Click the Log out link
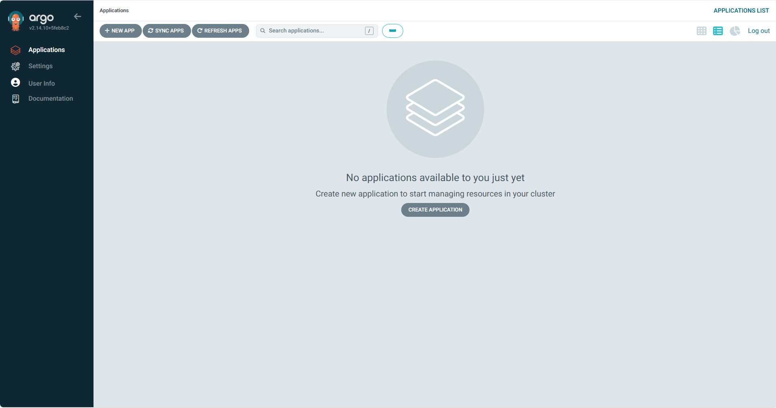776x408 pixels. (x=759, y=31)
